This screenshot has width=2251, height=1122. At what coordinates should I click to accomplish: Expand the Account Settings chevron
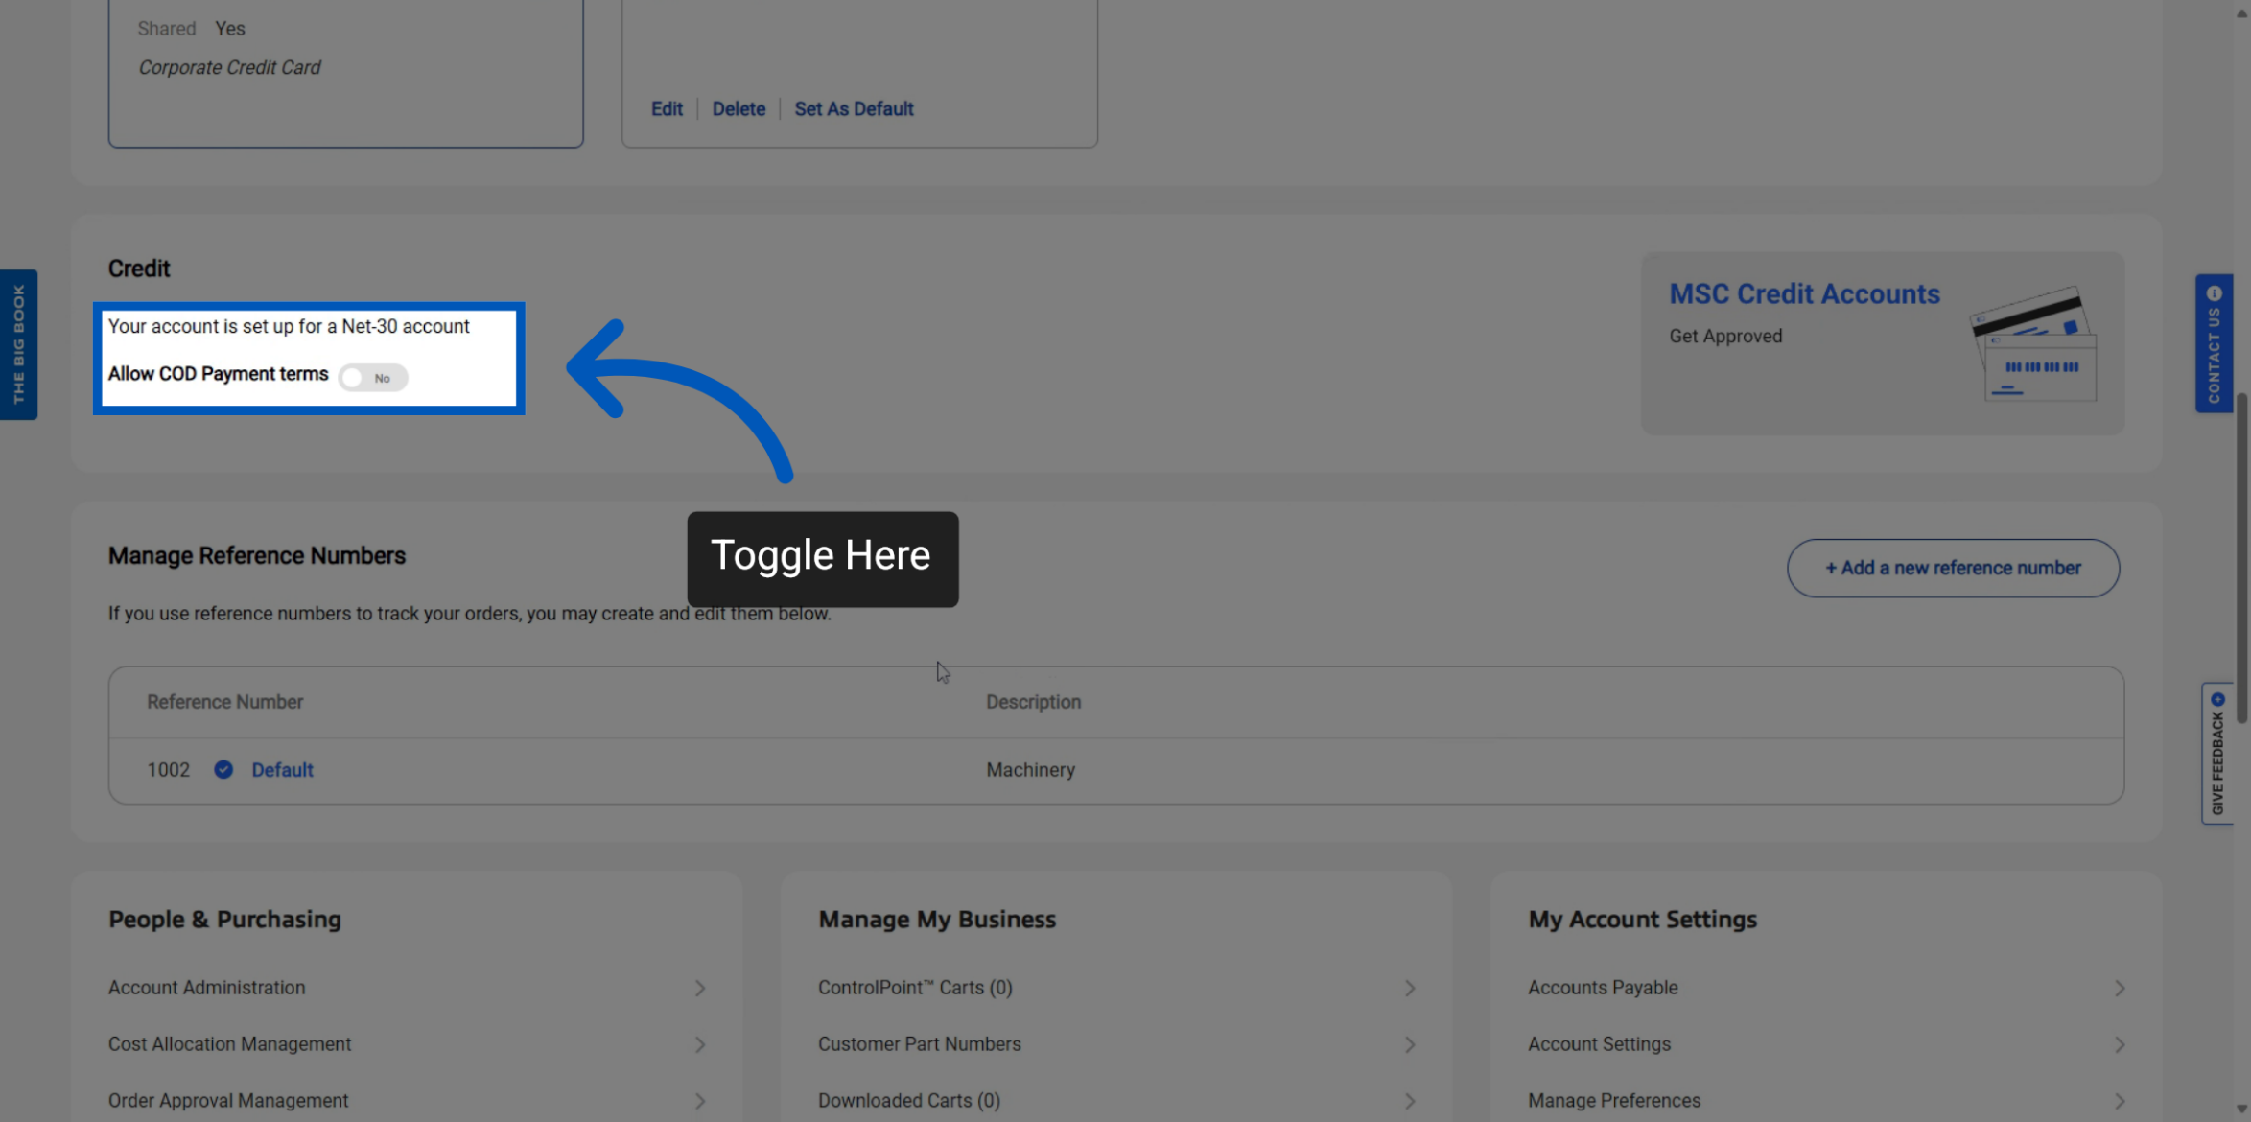pyautogui.click(x=2120, y=1044)
